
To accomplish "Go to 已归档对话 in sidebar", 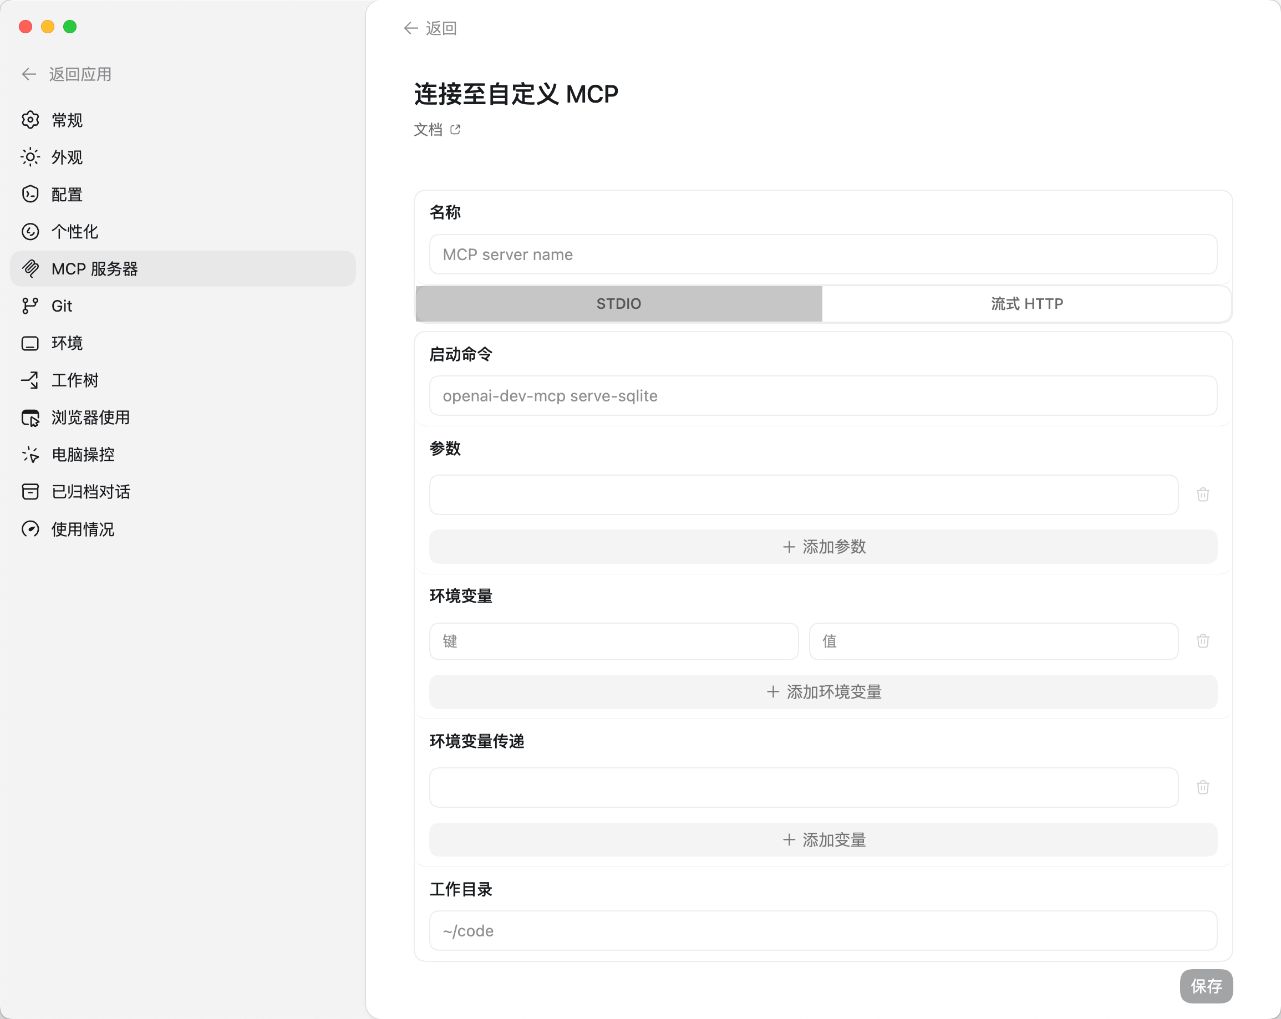I will coord(90,491).
